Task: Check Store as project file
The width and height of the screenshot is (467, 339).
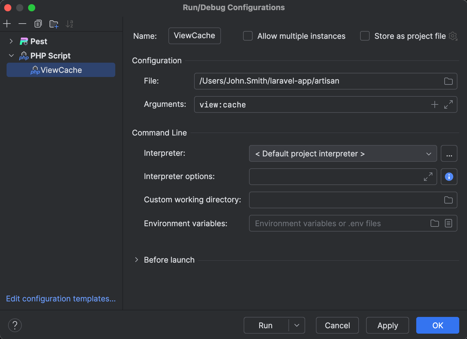Action: click(365, 36)
